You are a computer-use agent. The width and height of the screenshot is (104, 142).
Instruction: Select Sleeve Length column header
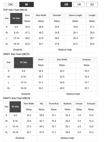click(75, 16)
